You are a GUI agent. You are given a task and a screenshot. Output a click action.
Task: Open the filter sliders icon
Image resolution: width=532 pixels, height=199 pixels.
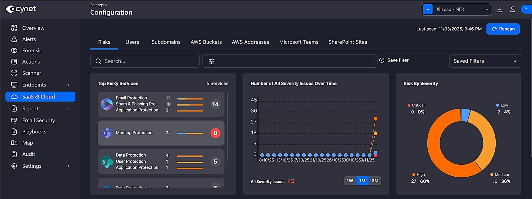(x=211, y=61)
